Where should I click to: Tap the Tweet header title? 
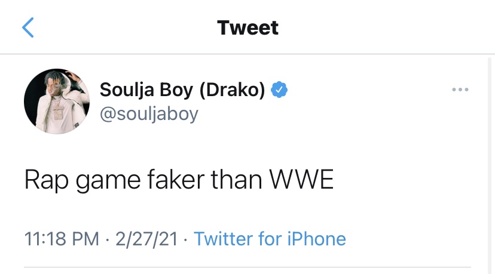click(247, 27)
